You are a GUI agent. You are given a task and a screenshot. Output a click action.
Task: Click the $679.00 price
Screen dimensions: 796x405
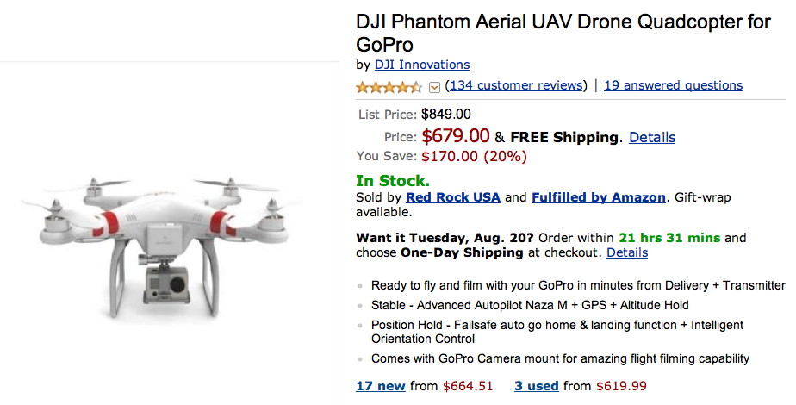[x=456, y=136]
